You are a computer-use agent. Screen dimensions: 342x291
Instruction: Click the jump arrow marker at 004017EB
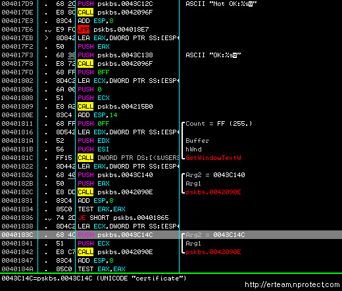click(x=46, y=38)
